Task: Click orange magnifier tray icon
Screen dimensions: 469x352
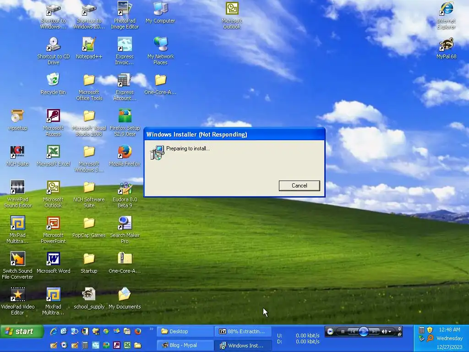Action: (430, 338)
